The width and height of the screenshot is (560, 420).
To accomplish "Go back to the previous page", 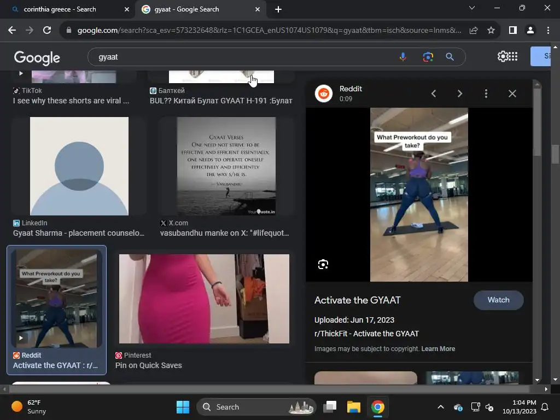I will [x=12, y=31].
